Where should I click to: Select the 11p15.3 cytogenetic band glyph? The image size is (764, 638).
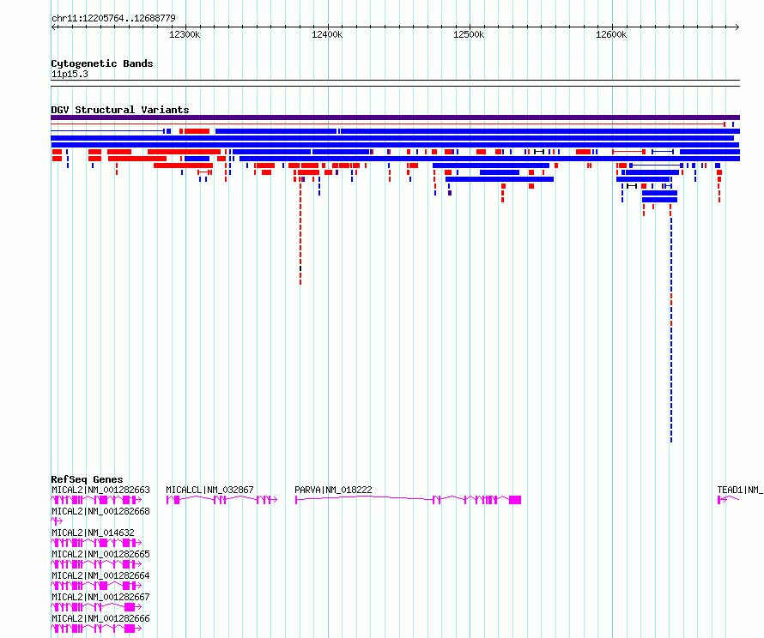tap(395, 83)
